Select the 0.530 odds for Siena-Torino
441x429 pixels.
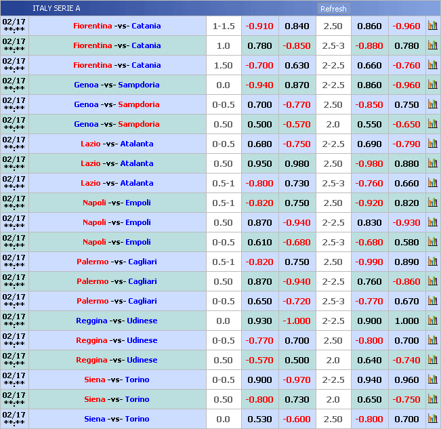tap(259, 420)
